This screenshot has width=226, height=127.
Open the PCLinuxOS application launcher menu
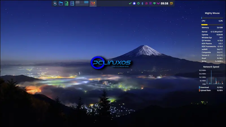coord(55,3)
